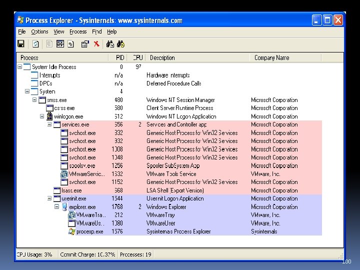
Task: Sort by the Description column header
Action: [x=197, y=57]
